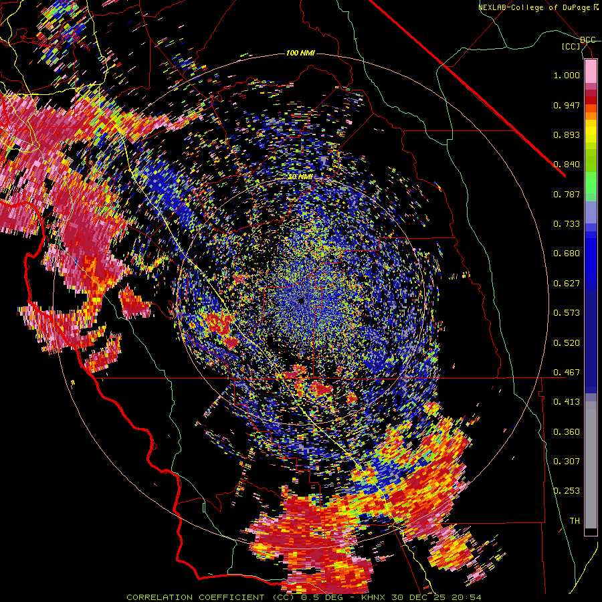602x602 pixels.
Task: Pick the yellow color-bar segment near 0.893
Action: [x=591, y=132]
